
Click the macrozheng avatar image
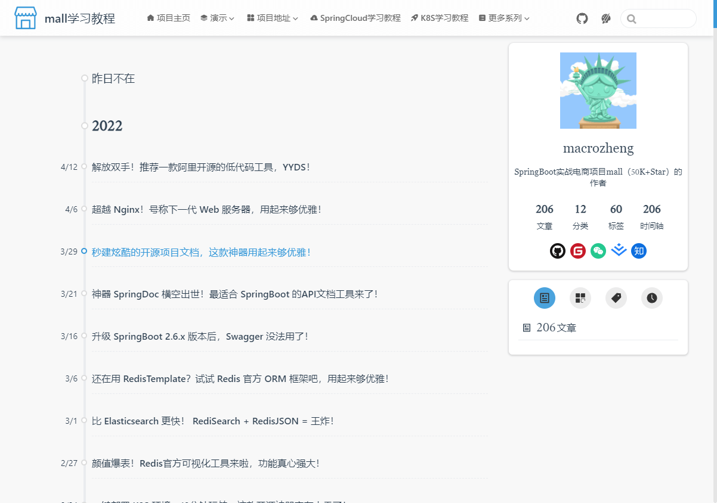pyautogui.click(x=598, y=91)
